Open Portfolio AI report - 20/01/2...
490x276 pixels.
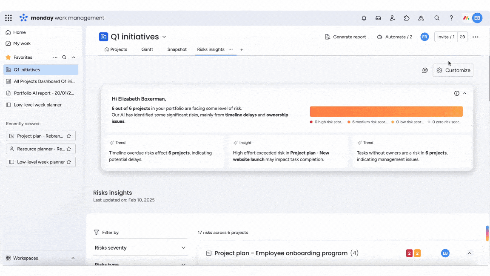tap(41, 93)
